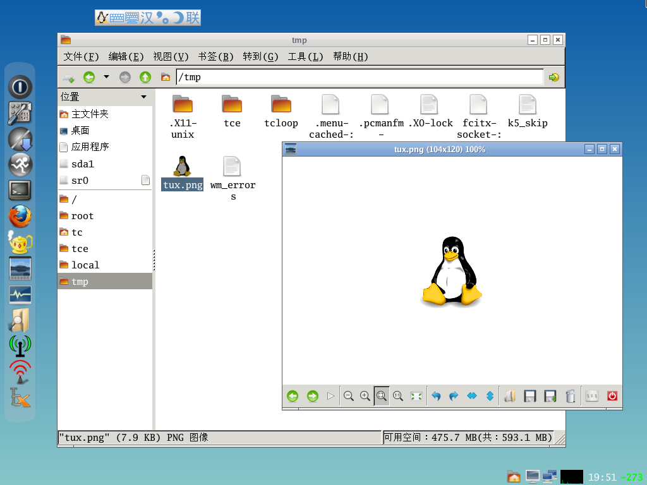Go up to parent folder
647x485 pixels.
point(145,77)
